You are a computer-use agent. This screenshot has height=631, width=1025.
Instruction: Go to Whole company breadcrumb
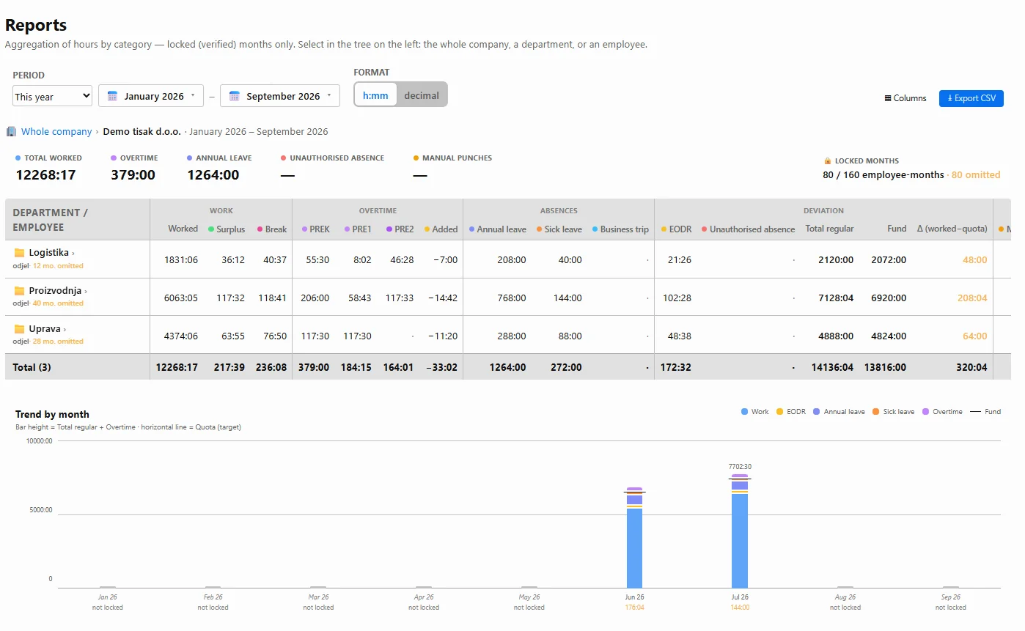[56, 132]
